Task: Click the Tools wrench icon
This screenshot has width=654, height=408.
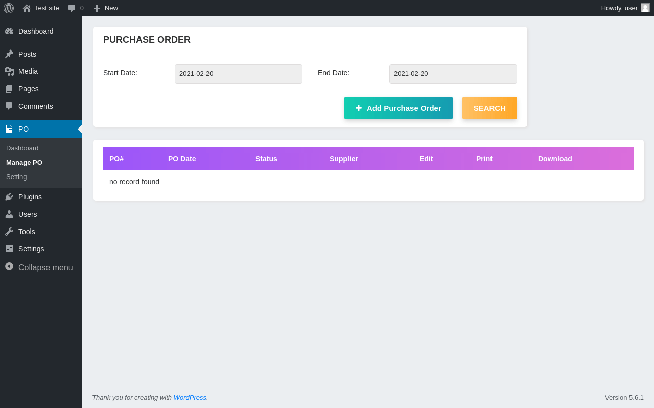Action: [9, 232]
